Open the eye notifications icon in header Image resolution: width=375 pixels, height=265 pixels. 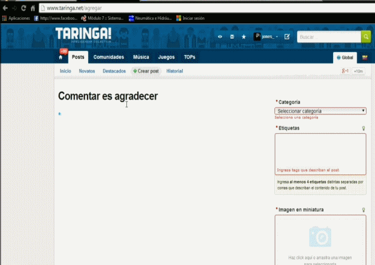coord(220,37)
